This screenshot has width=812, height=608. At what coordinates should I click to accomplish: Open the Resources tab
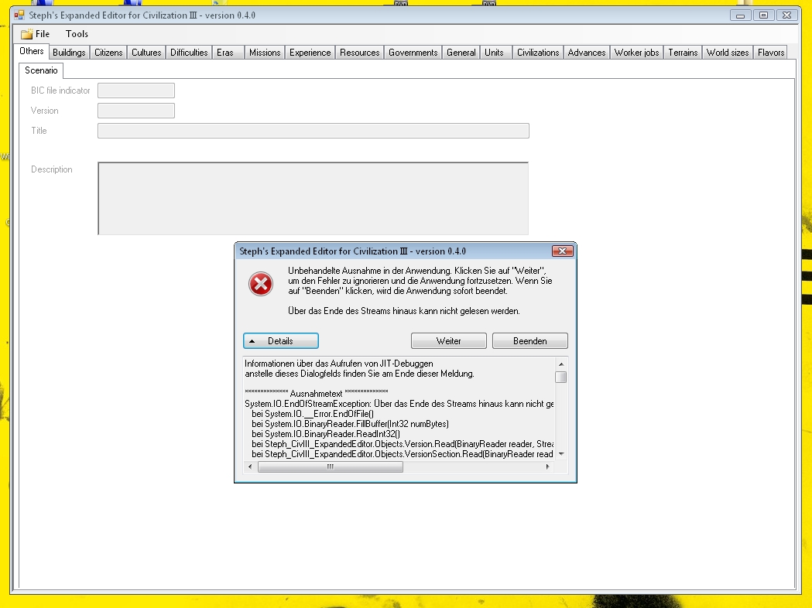pyautogui.click(x=359, y=53)
